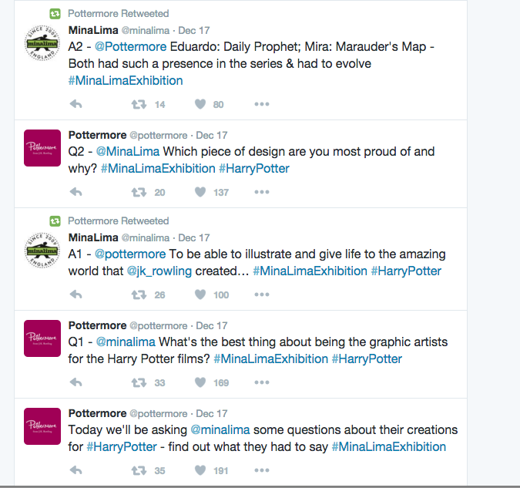Open #MinaLimaExhibition hashtag in A2 tweet
520x488 pixels.
(x=126, y=81)
